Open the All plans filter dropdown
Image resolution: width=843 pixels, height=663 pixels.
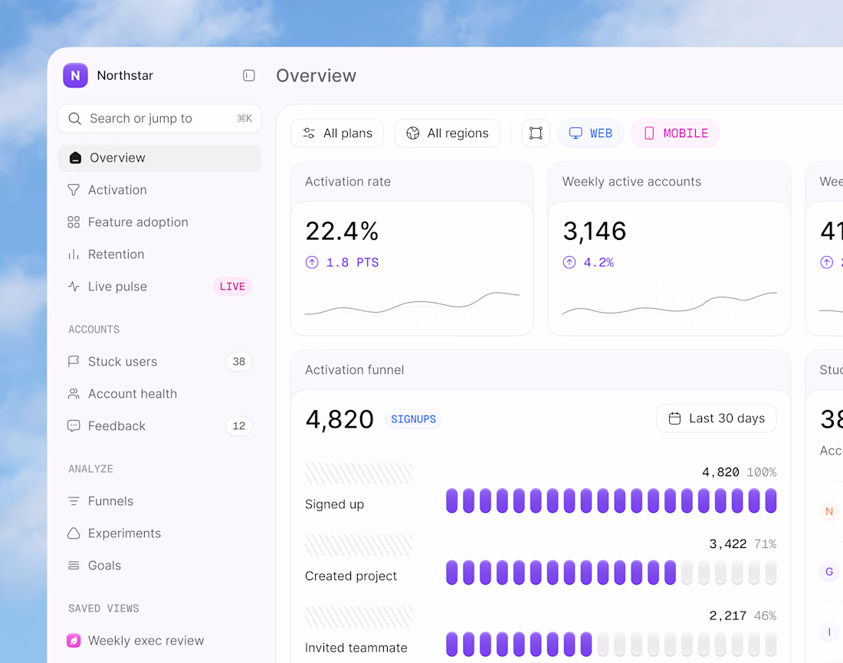[x=337, y=133]
